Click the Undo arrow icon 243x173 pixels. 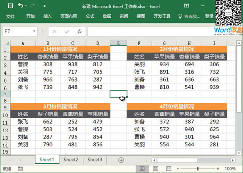click(20, 6)
